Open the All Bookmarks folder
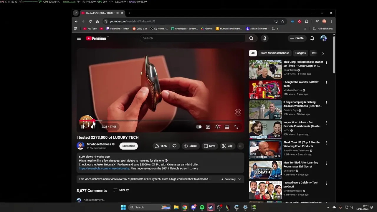The width and height of the screenshot is (377, 212). tap(323, 29)
